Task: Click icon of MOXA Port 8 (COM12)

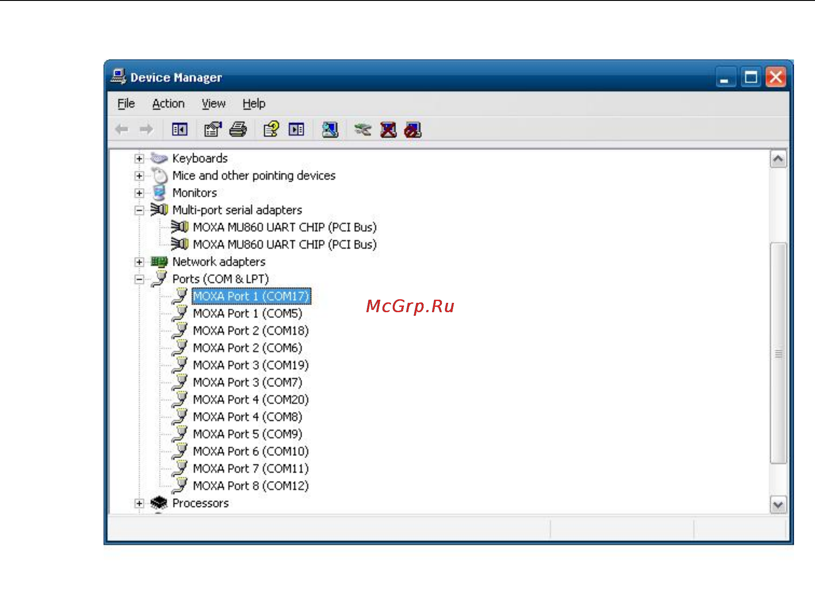Action: (x=180, y=485)
